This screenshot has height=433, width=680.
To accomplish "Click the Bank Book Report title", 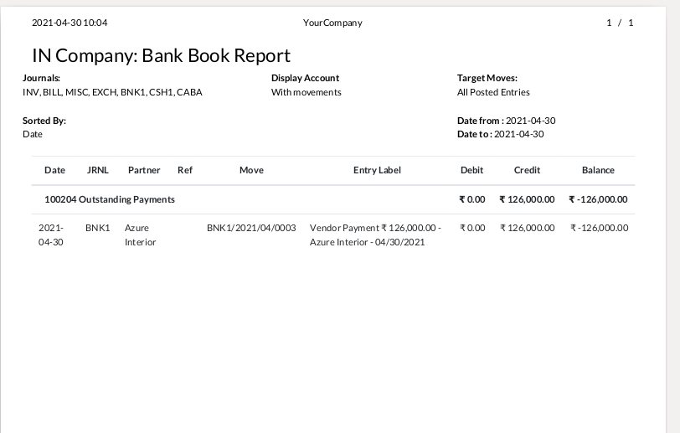I will 161,56.
